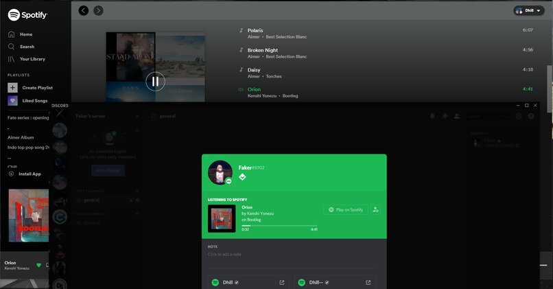This screenshot has height=289, width=553.
Task: Click the Spotify icon beside Dhill connection
Action: 215,282
